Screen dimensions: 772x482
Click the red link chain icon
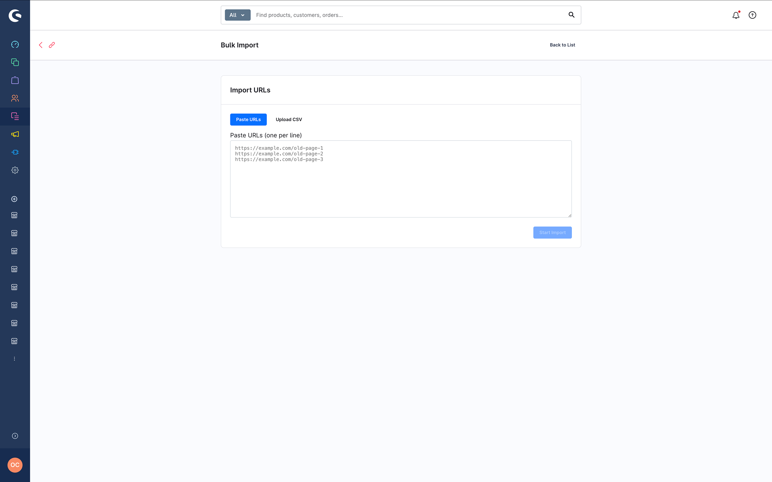coord(52,45)
